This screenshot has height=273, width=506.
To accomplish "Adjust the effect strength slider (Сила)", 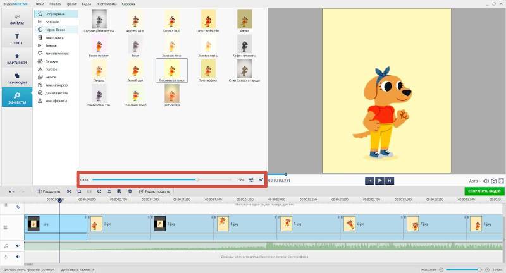I will [162, 180].
